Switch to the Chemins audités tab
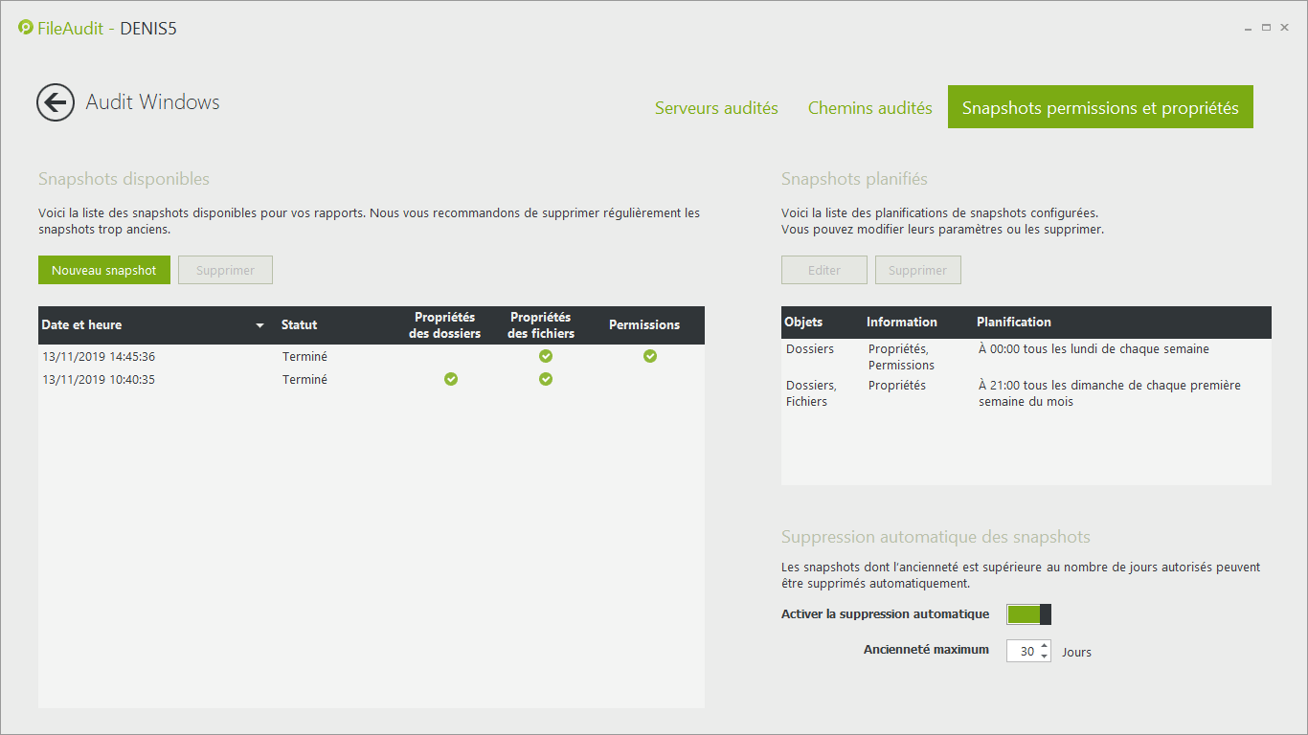 tap(869, 108)
